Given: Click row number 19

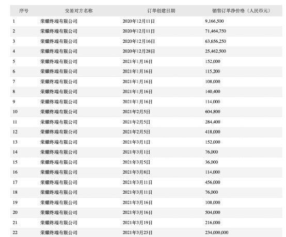Looking at the screenshot, I should coord(15,202).
